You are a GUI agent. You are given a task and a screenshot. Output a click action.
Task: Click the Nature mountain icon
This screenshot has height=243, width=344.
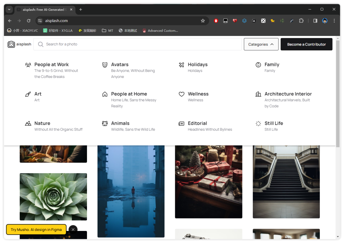28,124
